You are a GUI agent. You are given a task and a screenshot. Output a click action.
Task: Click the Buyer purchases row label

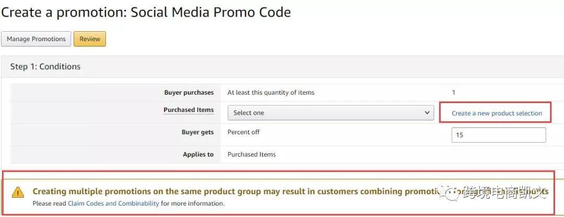tap(189, 93)
